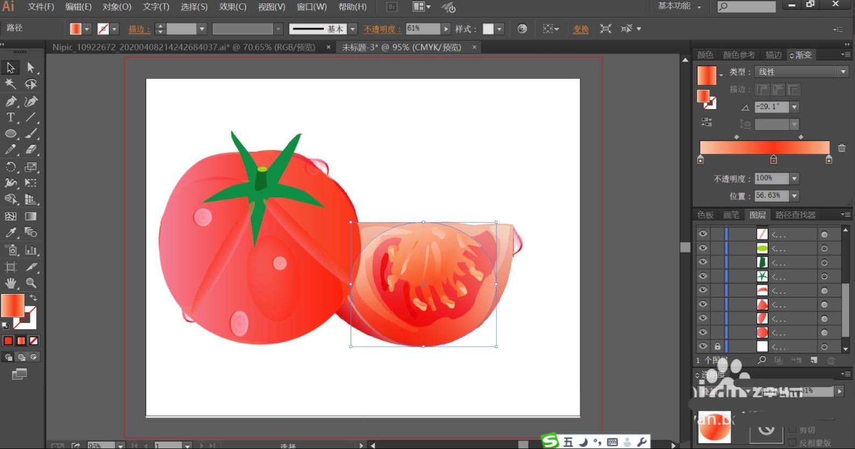Click the Recolor Artwork wheel icon
The width and height of the screenshot is (855, 449).
522,29
